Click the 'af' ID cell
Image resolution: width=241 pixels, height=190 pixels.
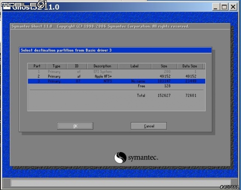pos(79,76)
